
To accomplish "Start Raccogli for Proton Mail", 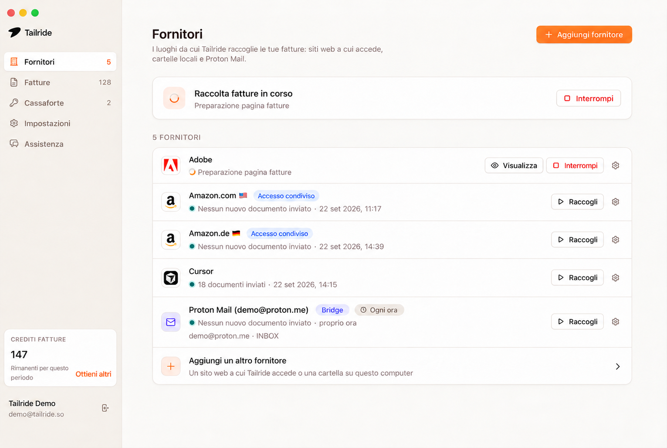I will 577,321.
